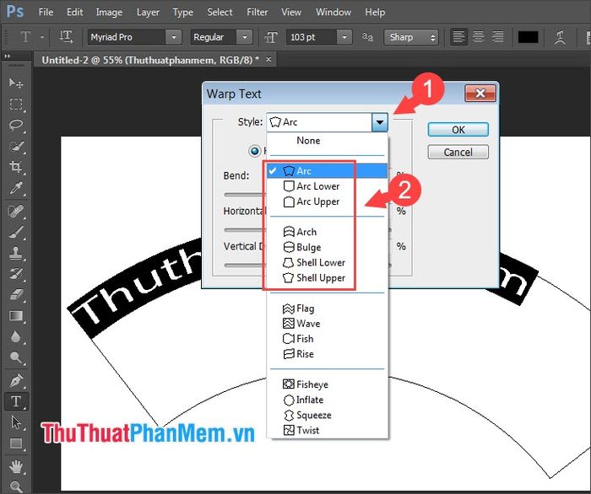This screenshot has width=591, height=494.
Task: Choose Wave warp style
Action: pos(328,324)
